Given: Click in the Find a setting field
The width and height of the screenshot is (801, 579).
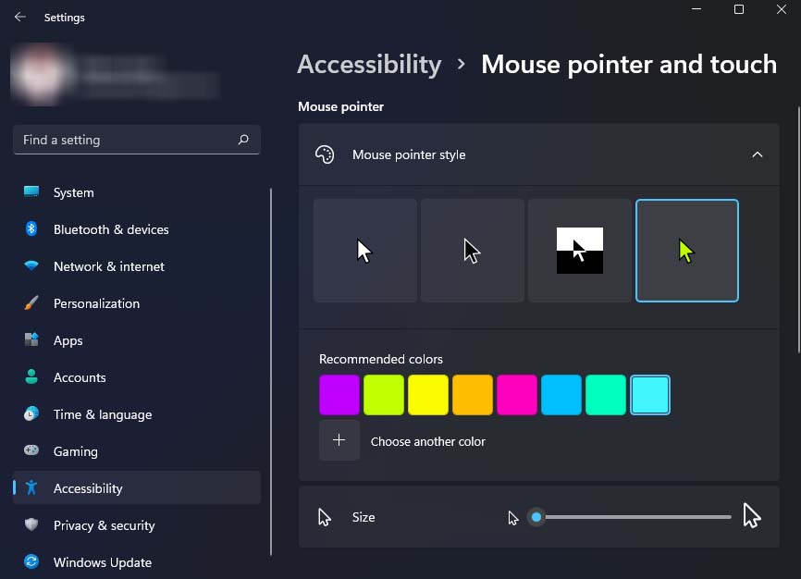Looking at the screenshot, I should 136,140.
